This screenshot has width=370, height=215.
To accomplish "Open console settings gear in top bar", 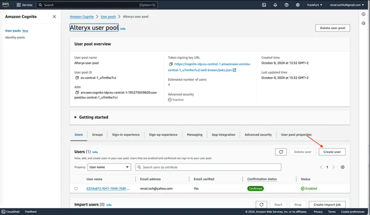I will tap(298, 5).
